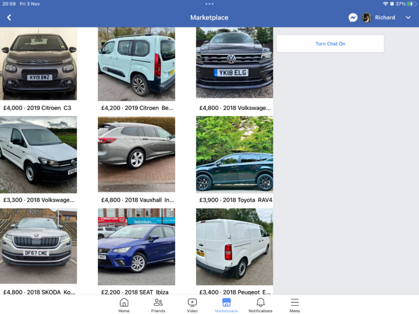View the grey Vauxhall estate photo
Image resolution: width=419 pixels, height=314 pixels.
(x=137, y=154)
